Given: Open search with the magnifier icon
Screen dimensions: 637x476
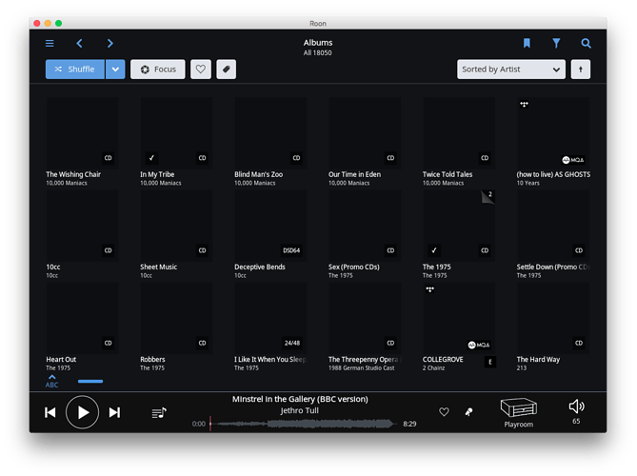Looking at the screenshot, I should [586, 43].
